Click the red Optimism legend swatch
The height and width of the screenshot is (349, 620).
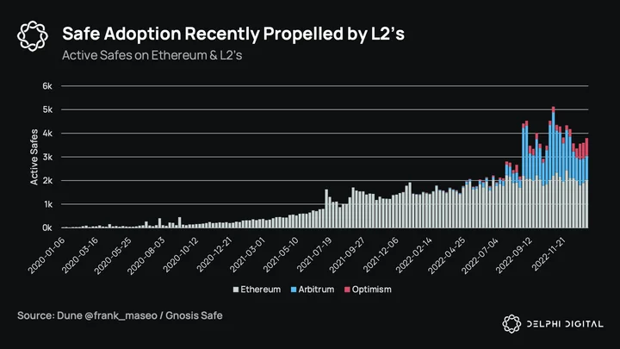[347, 290]
